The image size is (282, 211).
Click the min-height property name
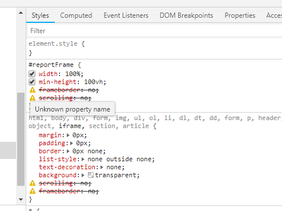click(x=58, y=82)
